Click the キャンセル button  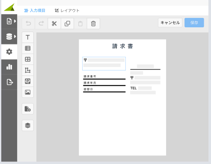(x=170, y=23)
